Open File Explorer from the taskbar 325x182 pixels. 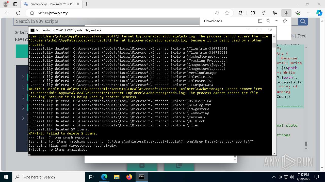pyautogui.click(x=117, y=177)
